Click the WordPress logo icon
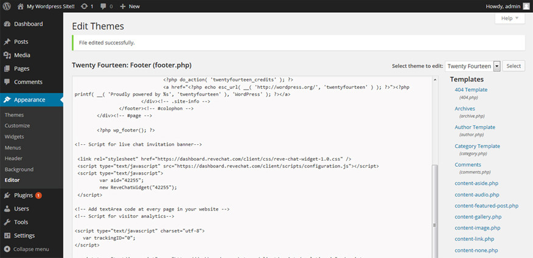 tap(7, 6)
